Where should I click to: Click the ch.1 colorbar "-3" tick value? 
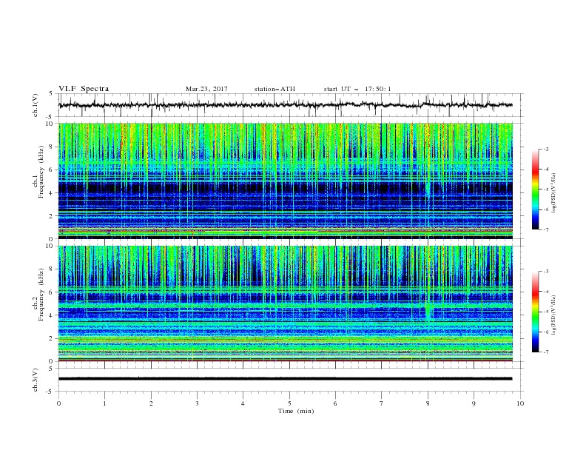[x=546, y=150]
